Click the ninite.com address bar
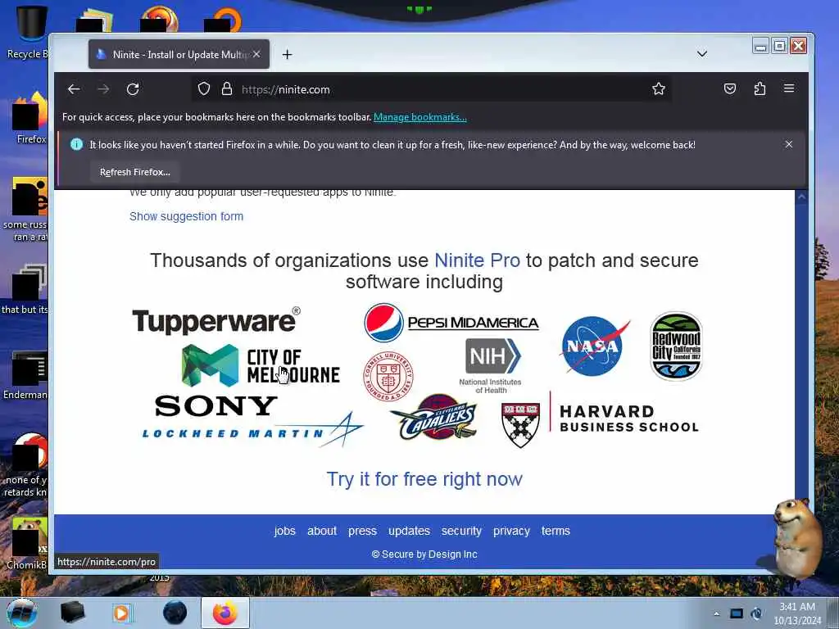This screenshot has height=629, width=839. point(431,89)
